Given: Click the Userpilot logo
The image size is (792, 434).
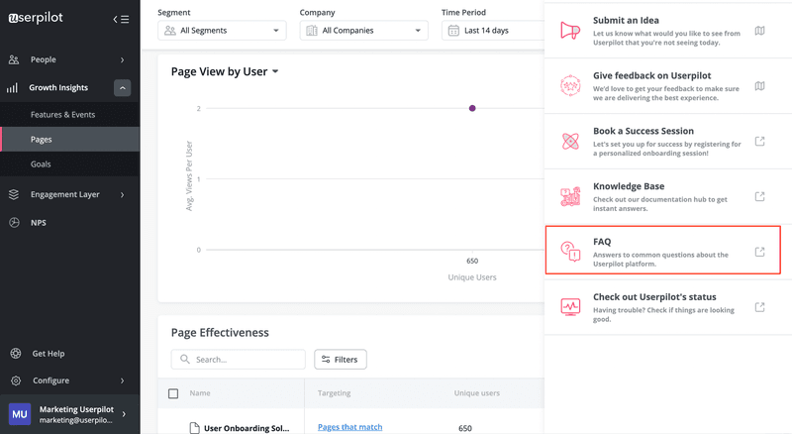Looking at the screenshot, I should (48, 19).
